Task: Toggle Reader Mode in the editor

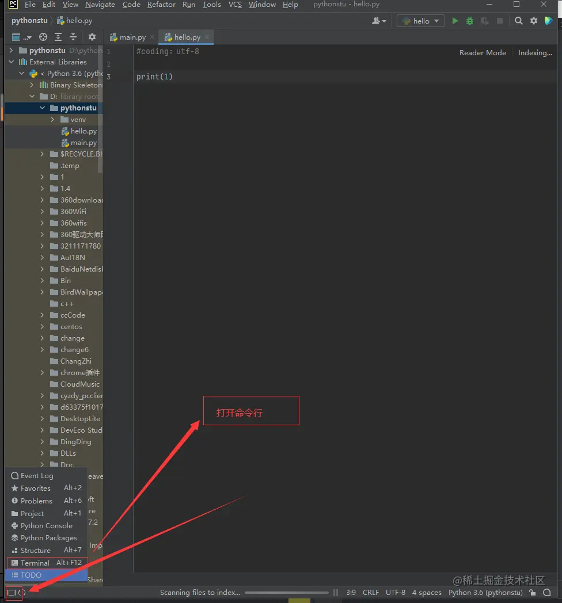Action: [x=483, y=53]
